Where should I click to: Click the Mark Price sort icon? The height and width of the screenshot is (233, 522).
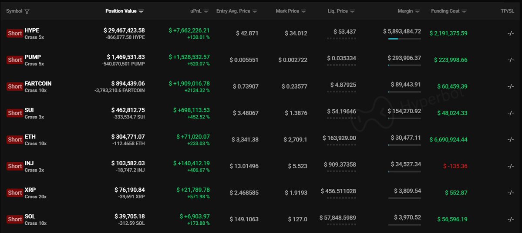(x=303, y=11)
